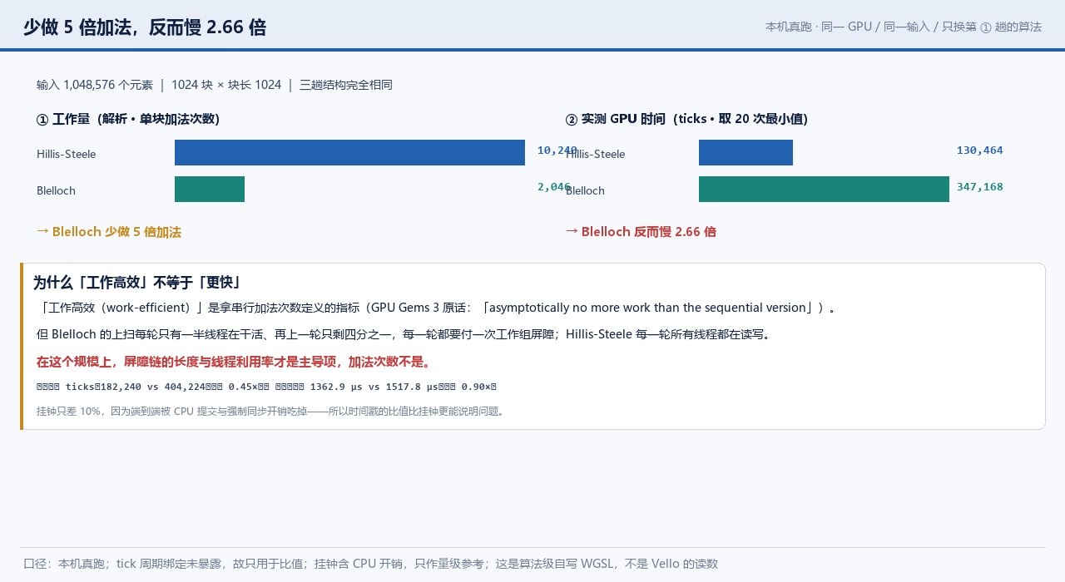Click the teal Blelloch bar in GPU 时间 chart
Screen dimensions: 1065x582
pos(824,190)
